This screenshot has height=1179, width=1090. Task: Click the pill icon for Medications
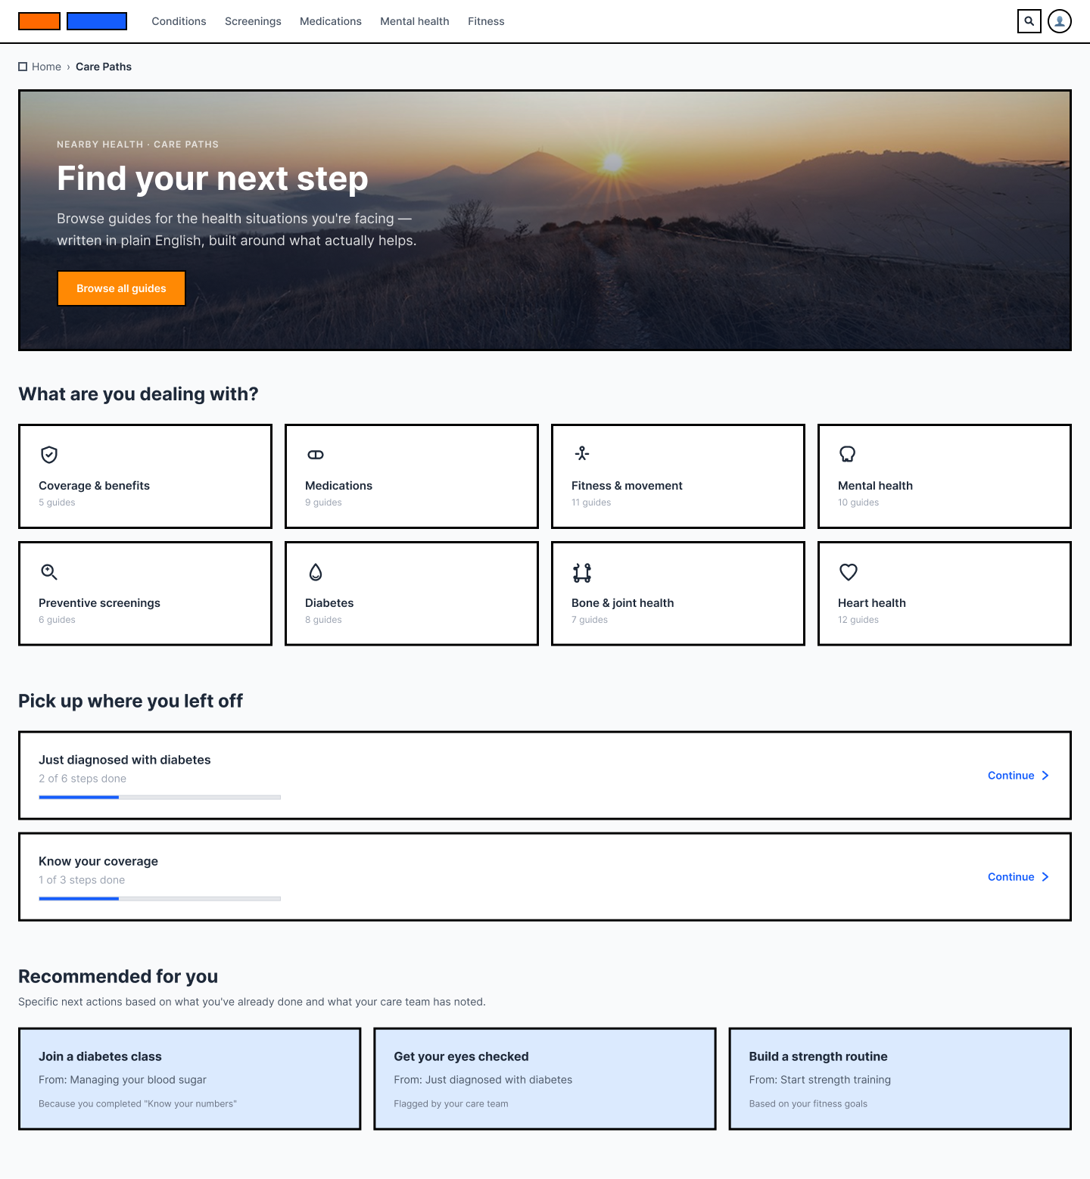point(316,454)
